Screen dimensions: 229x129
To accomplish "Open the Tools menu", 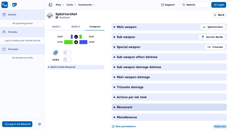I will (71, 5).
